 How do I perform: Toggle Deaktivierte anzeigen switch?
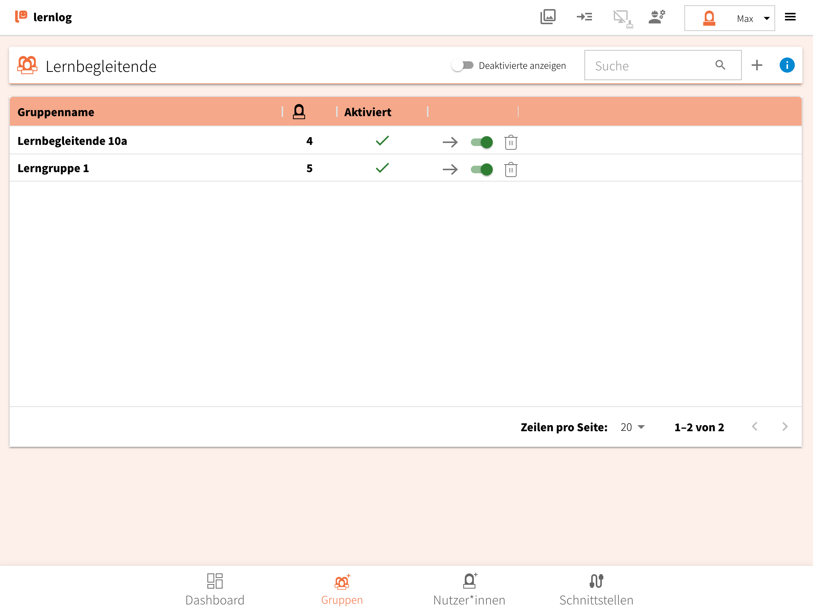[x=463, y=65]
